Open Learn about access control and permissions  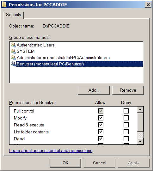coord(51,150)
